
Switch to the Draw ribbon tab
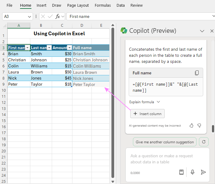57,5
